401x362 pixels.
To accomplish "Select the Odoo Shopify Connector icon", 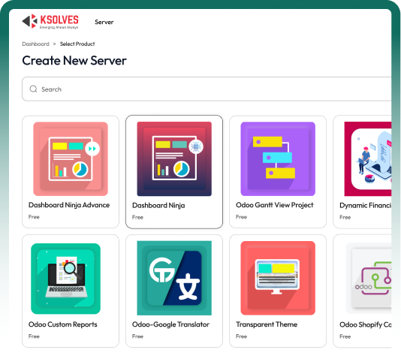I will 369,278.
